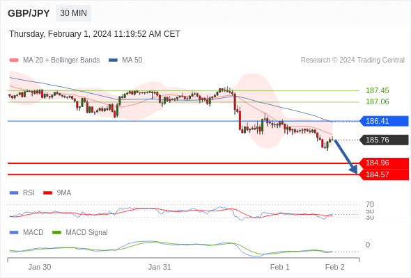
Task: Click the MACD 0 axis value
Action: tap(368, 245)
